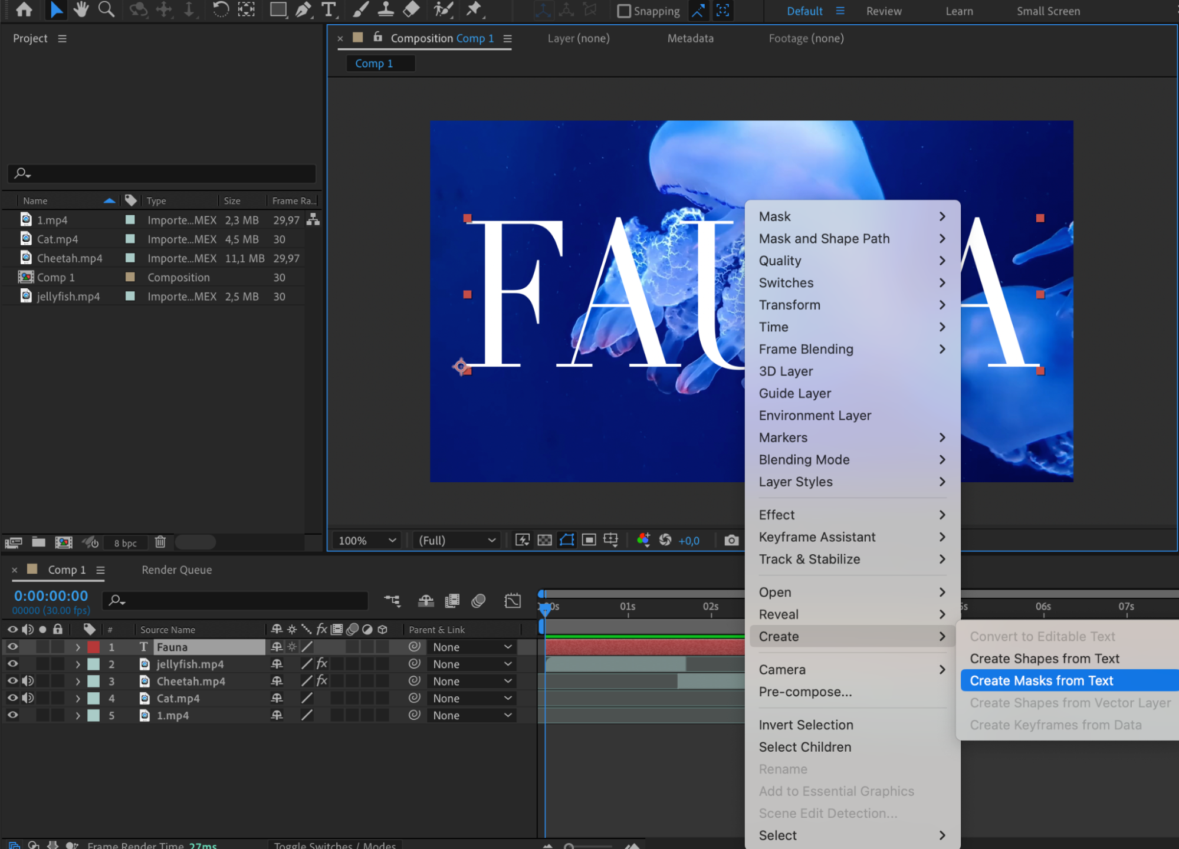Click the snapshot camera icon in viewer

[x=731, y=540]
